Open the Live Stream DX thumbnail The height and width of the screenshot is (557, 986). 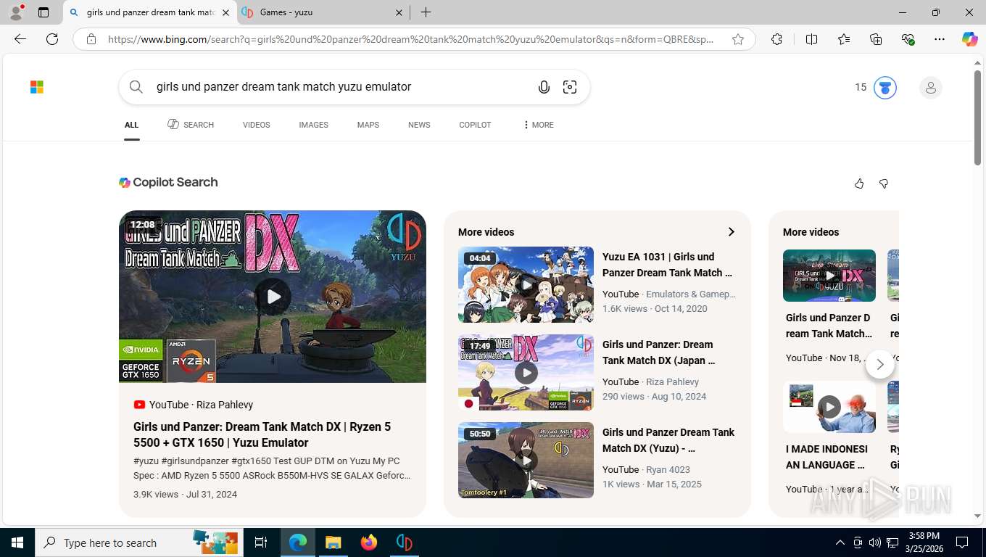pos(829,276)
